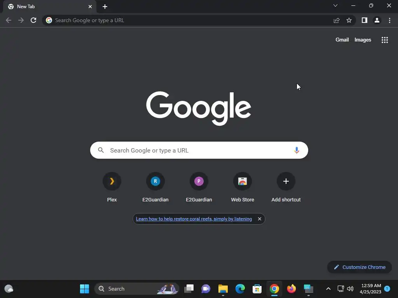The height and width of the screenshot is (298, 398).
Task: Click the share this page icon
Action: pyautogui.click(x=337, y=20)
